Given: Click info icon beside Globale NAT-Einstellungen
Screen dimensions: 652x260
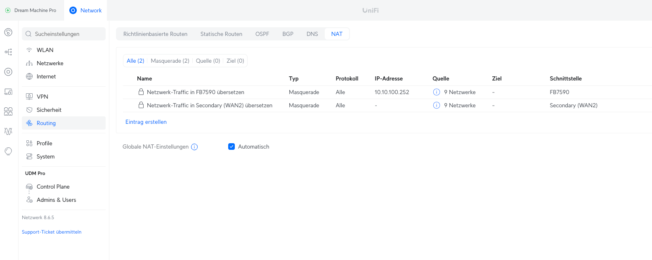Looking at the screenshot, I should click(194, 147).
